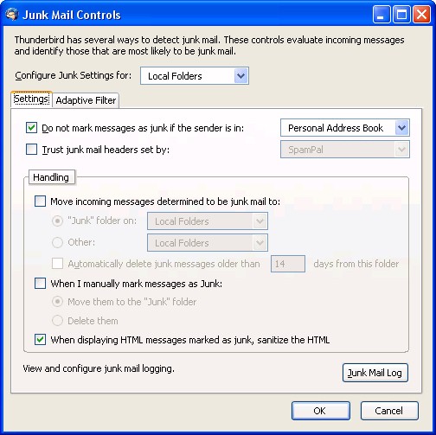The height and width of the screenshot is (435, 436).
Task: Open the SpamPal headers dropdown
Action: click(x=345, y=150)
